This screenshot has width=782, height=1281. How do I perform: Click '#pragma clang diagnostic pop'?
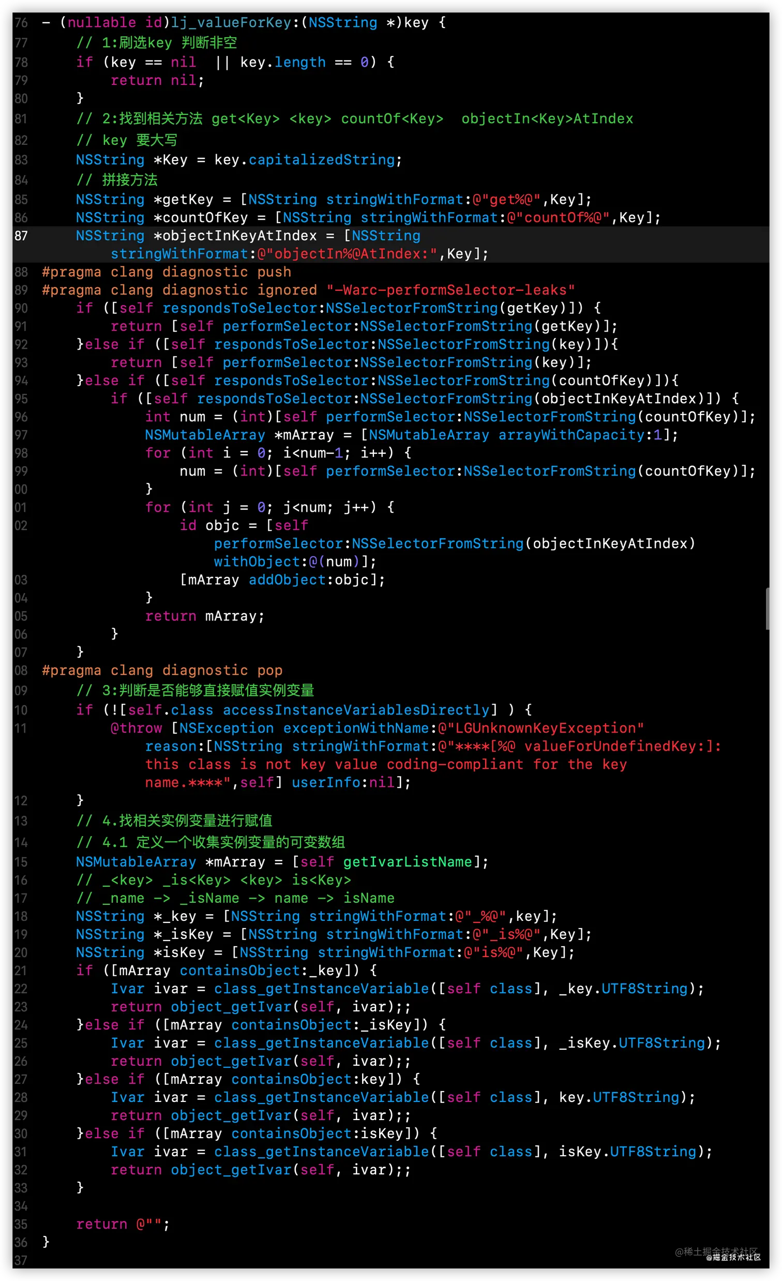coord(162,670)
